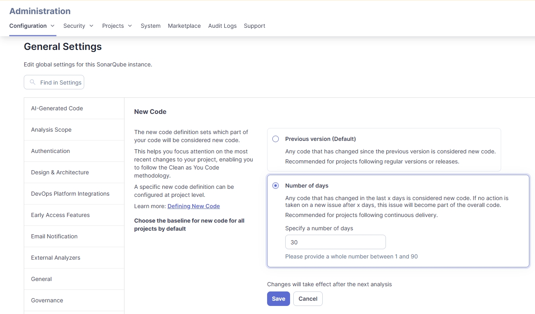Click the search magnifier icon in Find in Settings
Viewport: 535px width, 314px height.
point(33,82)
